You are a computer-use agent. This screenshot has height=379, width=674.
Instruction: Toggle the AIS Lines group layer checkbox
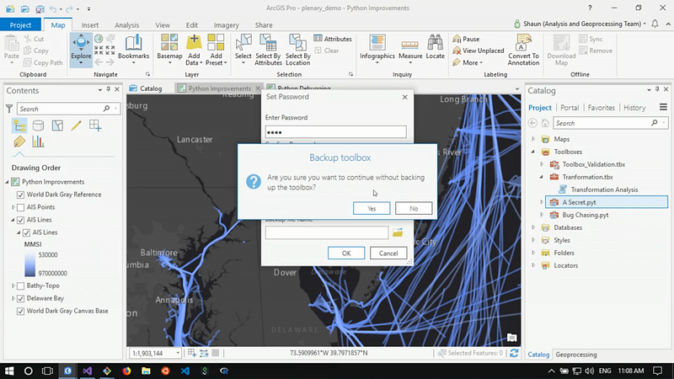click(20, 220)
